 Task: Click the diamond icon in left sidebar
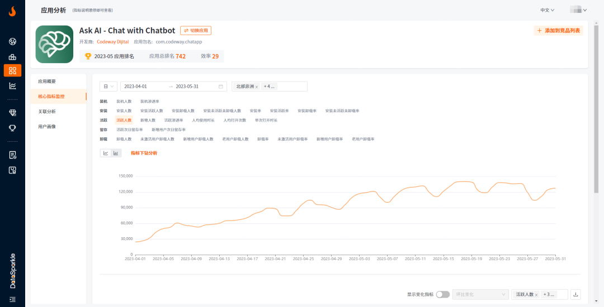point(12,113)
